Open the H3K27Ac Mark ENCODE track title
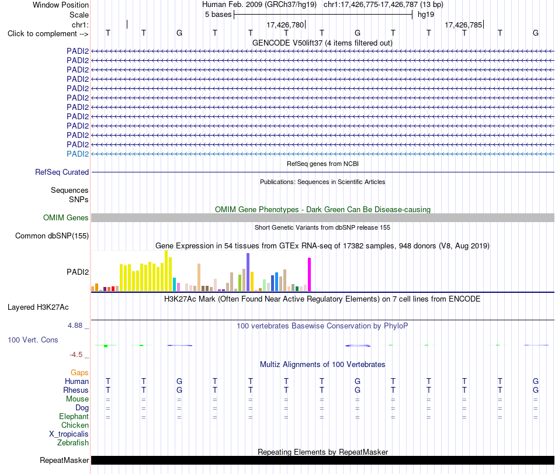 [322, 299]
